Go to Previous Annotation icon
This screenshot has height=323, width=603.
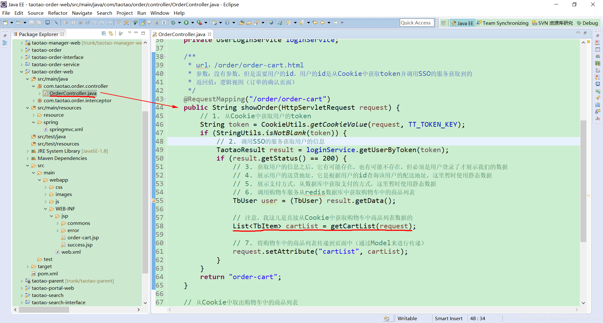(301, 23)
